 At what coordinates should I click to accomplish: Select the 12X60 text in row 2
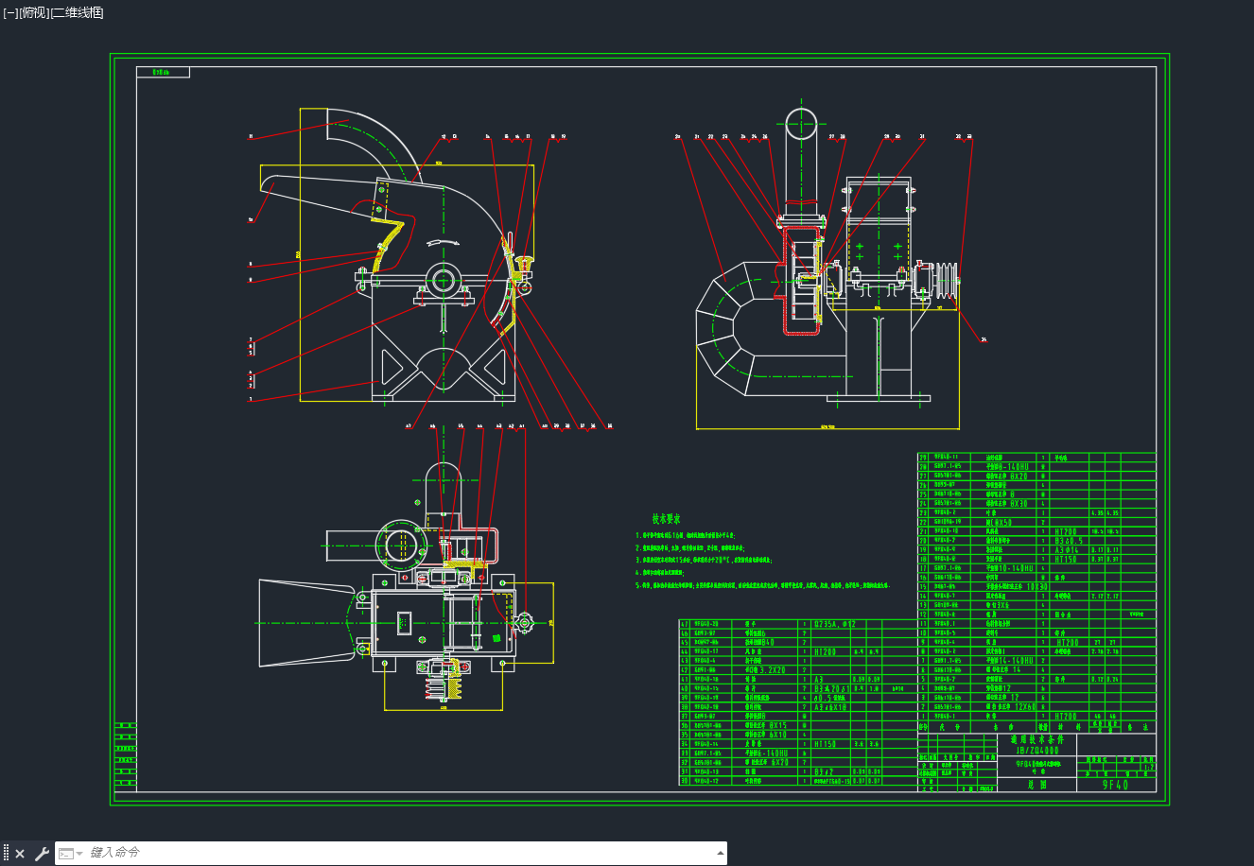click(x=1025, y=707)
